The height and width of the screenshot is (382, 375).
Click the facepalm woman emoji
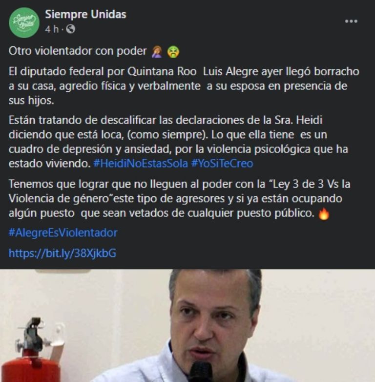[x=157, y=52]
